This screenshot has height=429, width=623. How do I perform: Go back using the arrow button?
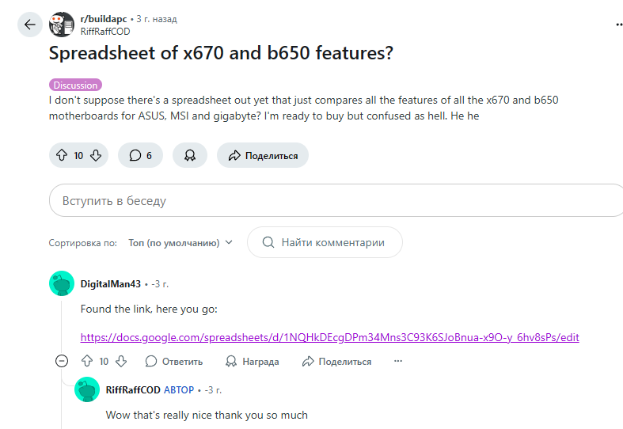click(30, 25)
